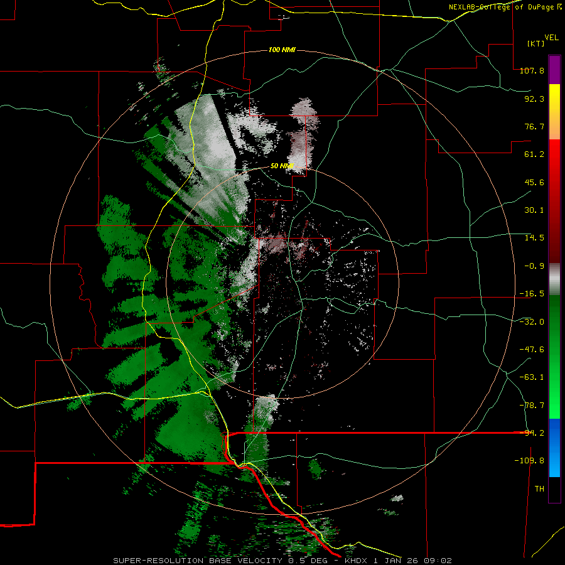Viewport: 565px width, 565px height.
Task: Click the purple segment of the color bar
Action: [x=554, y=70]
